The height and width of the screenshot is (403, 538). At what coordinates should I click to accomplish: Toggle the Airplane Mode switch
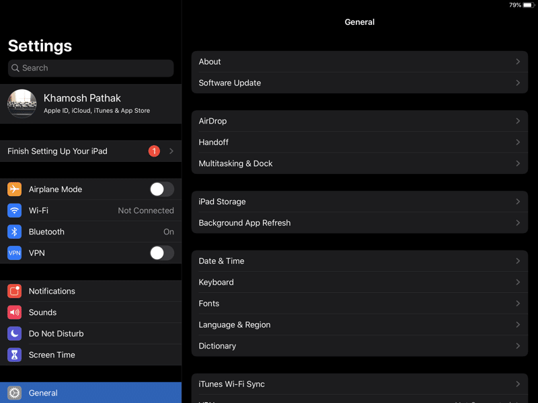click(161, 189)
